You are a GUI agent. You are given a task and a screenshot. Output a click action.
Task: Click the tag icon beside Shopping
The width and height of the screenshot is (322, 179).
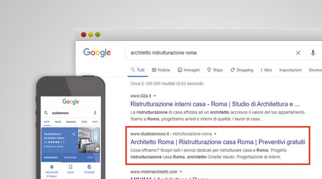coord(232,70)
